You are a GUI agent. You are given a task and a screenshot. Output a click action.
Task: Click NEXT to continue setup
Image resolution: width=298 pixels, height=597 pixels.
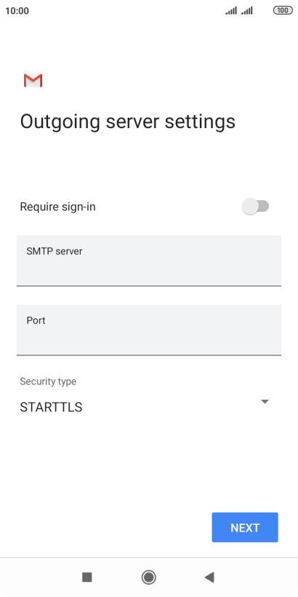(x=245, y=527)
